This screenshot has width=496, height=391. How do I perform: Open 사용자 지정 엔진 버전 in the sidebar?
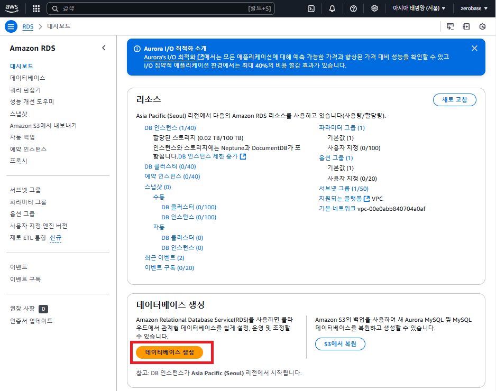pos(39,226)
